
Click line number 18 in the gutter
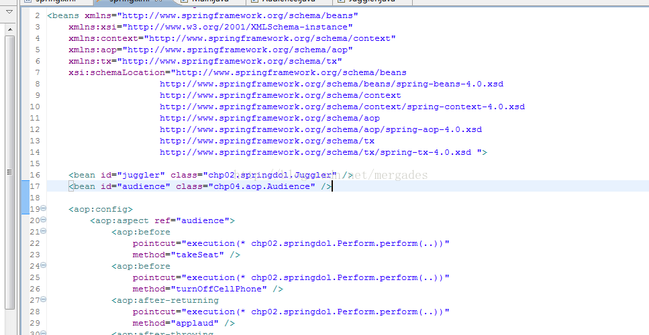pyautogui.click(x=35, y=198)
